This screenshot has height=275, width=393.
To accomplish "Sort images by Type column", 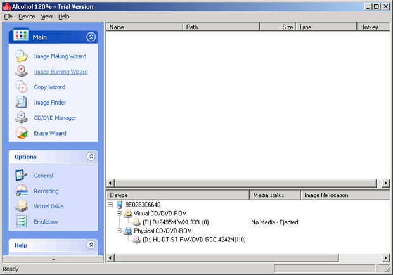I will [x=326, y=27].
